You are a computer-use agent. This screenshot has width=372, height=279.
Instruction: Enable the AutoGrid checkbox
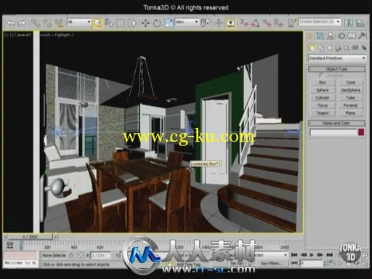(x=321, y=76)
